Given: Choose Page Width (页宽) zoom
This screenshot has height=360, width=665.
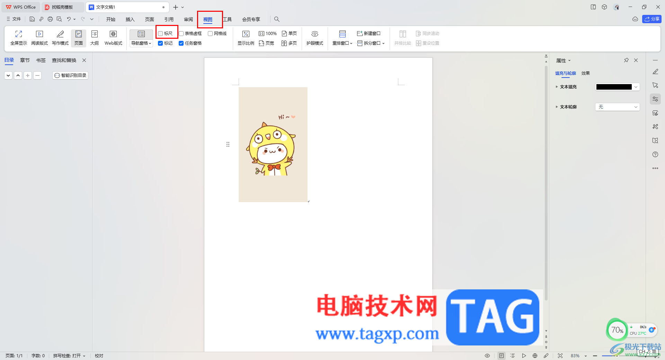Looking at the screenshot, I should [266, 43].
